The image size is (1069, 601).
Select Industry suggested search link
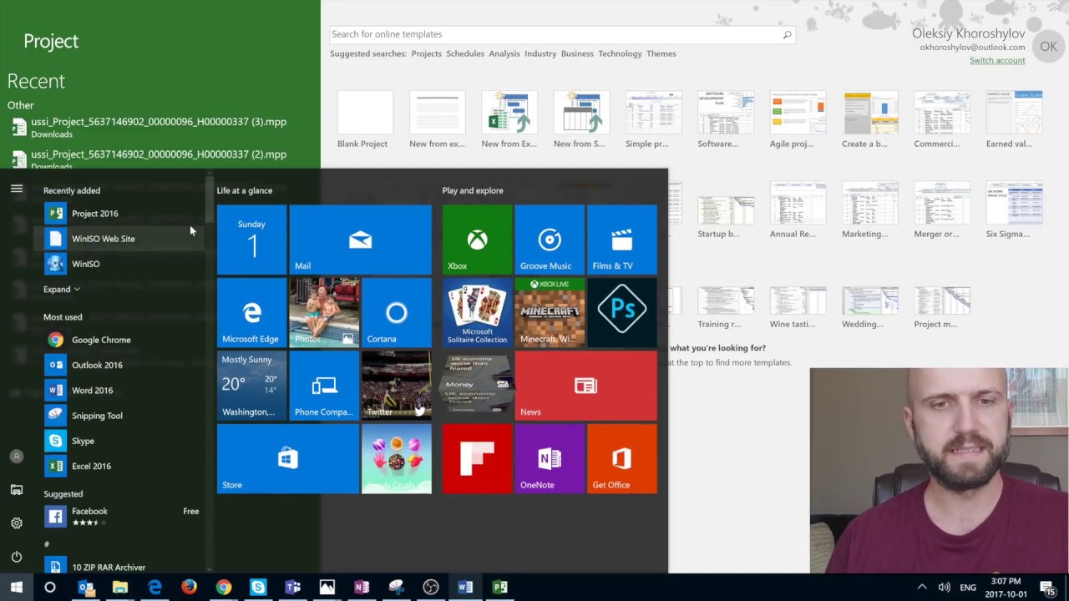(x=540, y=53)
